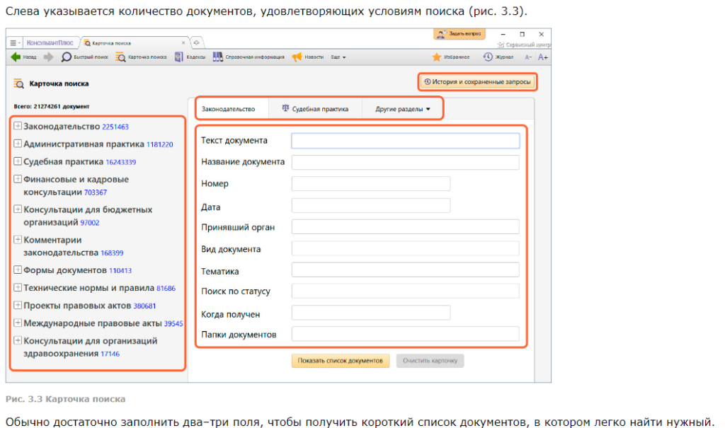Open the Еще toolbar dropdown
725x428 pixels.
pos(338,57)
